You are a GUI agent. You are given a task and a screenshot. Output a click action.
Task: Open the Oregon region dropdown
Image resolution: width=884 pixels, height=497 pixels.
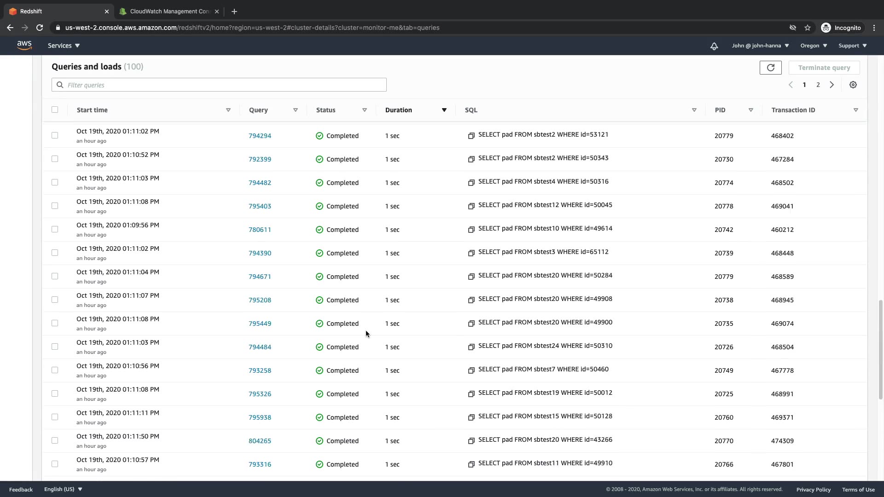click(813, 46)
